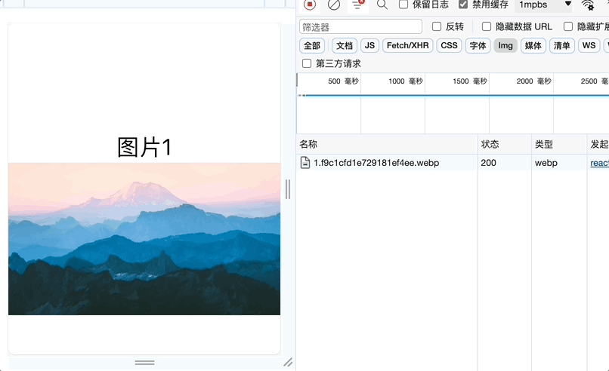Sort by 名称 column header
Viewport: 609px width, 371px height.
point(387,144)
